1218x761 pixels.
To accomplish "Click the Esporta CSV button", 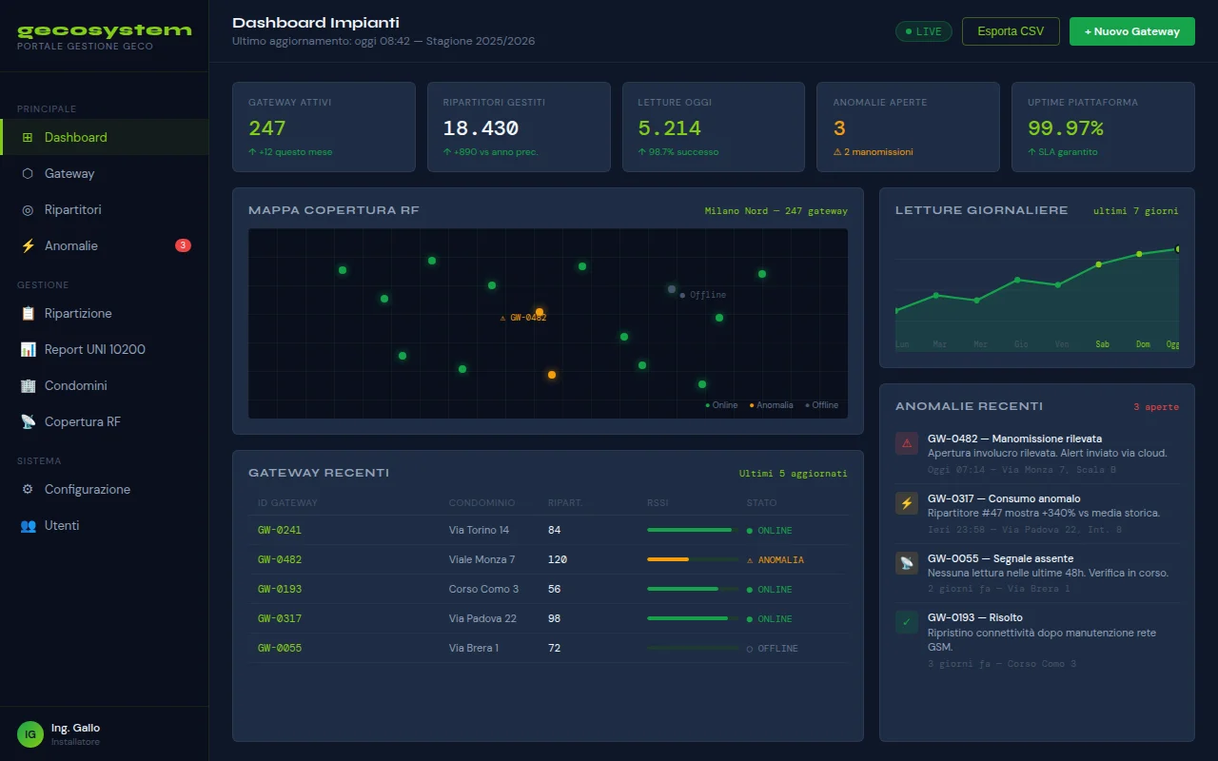I will [x=1011, y=31].
